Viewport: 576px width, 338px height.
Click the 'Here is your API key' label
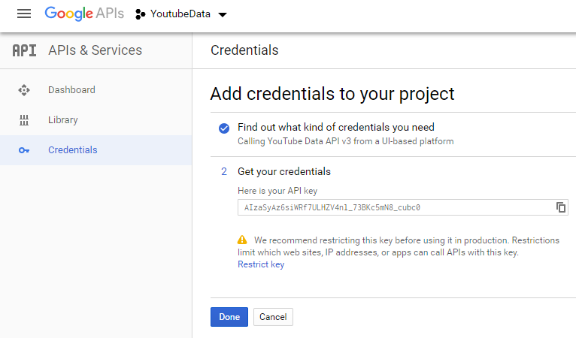tap(277, 191)
